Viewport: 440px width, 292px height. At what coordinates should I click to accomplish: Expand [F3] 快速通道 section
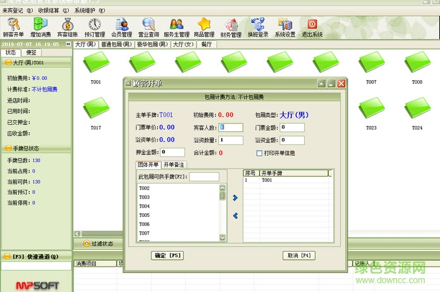[8, 257]
